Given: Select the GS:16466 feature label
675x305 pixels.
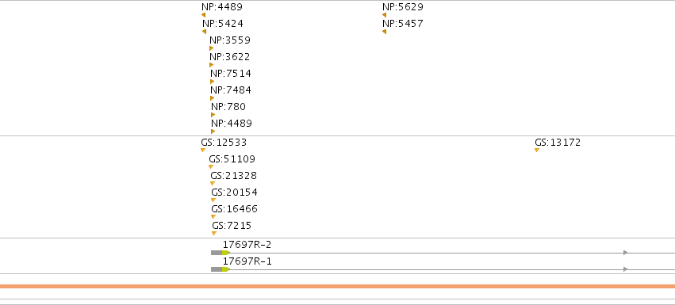Looking at the screenshot, I should pyautogui.click(x=234, y=209).
